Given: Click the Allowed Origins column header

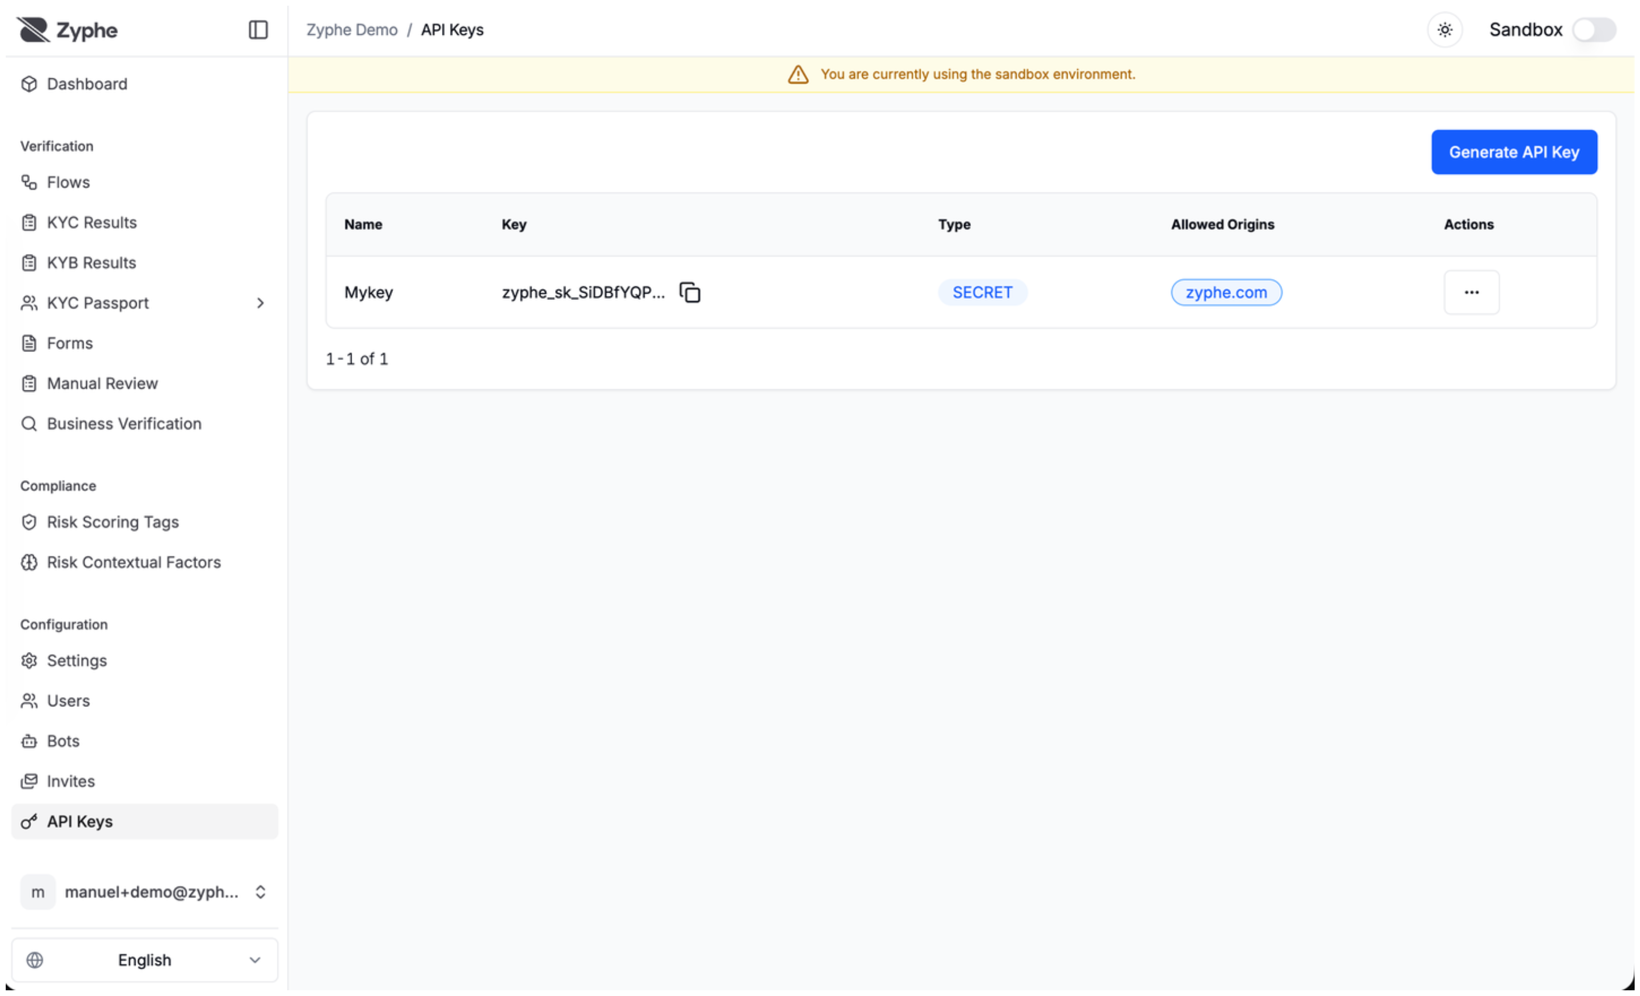Looking at the screenshot, I should click(1222, 225).
